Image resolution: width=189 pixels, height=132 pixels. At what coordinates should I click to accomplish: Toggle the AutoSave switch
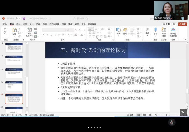pyautogui.click(x=18, y=19)
